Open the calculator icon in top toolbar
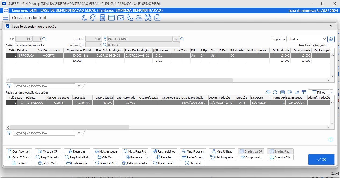Screen dimensions: 340x178 point(102,18)
